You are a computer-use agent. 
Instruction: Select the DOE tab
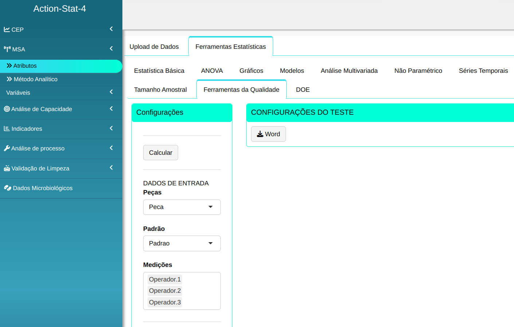coord(302,90)
